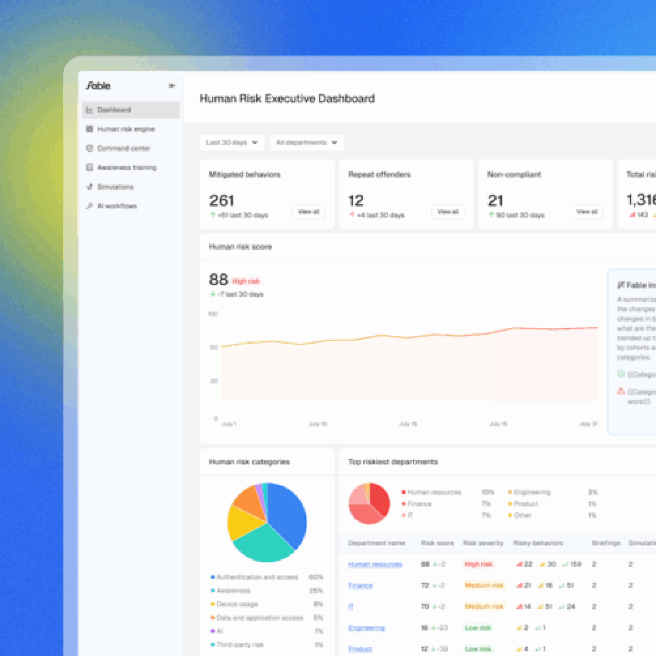The image size is (656, 656).
Task: Click the Non-compliant count 21
Action: pyautogui.click(x=495, y=200)
